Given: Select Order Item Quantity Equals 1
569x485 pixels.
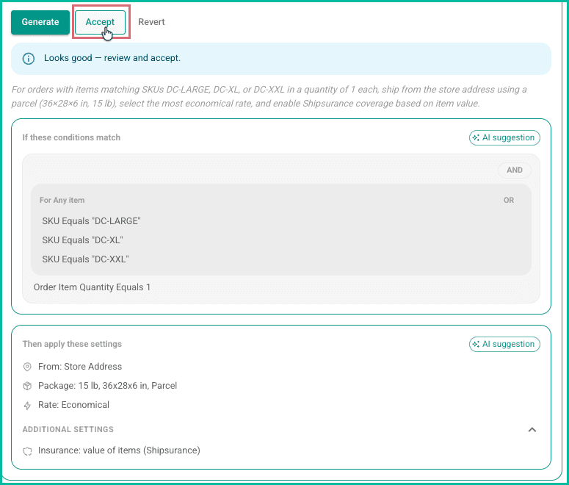Looking at the screenshot, I should [92, 287].
